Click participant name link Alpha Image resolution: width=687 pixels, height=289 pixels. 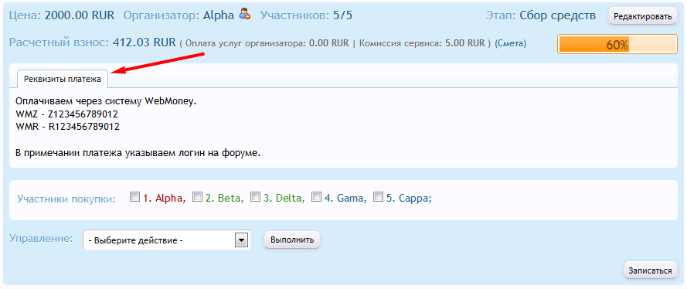pos(168,199)
